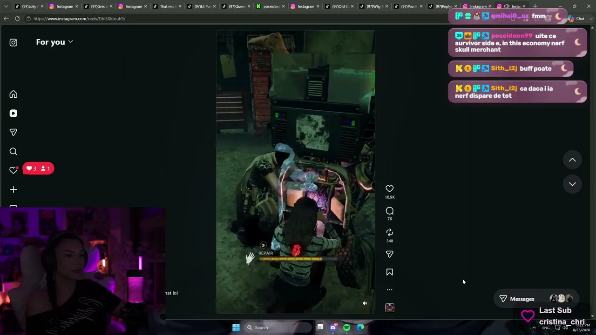
Task: Expand the For you feed dropdown
Action: pos(54,42)
